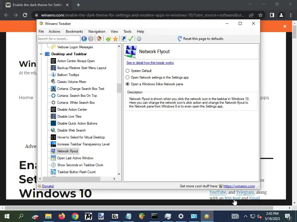Screen dimensions: 297x222
Task: Open the View menu
Action: tap(114, 32)
